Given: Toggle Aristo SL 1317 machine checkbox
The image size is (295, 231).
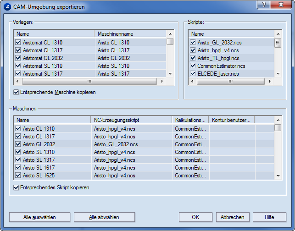Looking at the screenshot, I should click(x=18, y=160).
